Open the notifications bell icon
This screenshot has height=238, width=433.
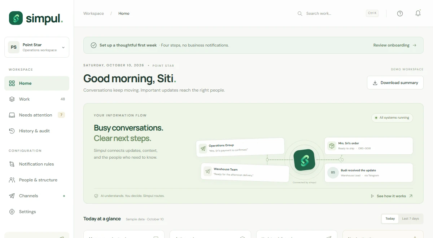pyautogui.click(x=418, y=13)
